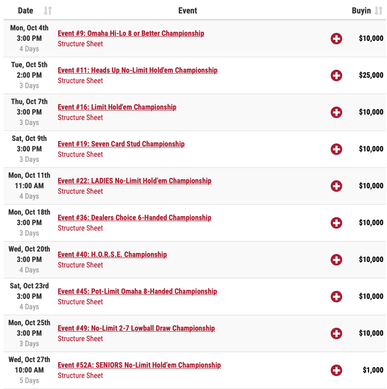Expand Dealers Choice 6-Handed row with plus icon
The width and height of the screenshot is (387, 389).
pos(336,223)
